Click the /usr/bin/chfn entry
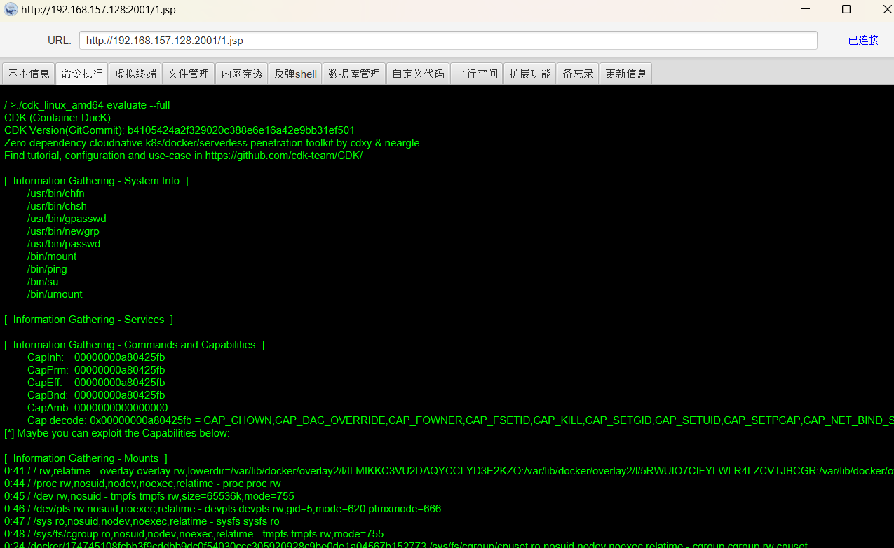Viewport: 894px width, 548px height. pyautogui.click(x=56, y=193)
